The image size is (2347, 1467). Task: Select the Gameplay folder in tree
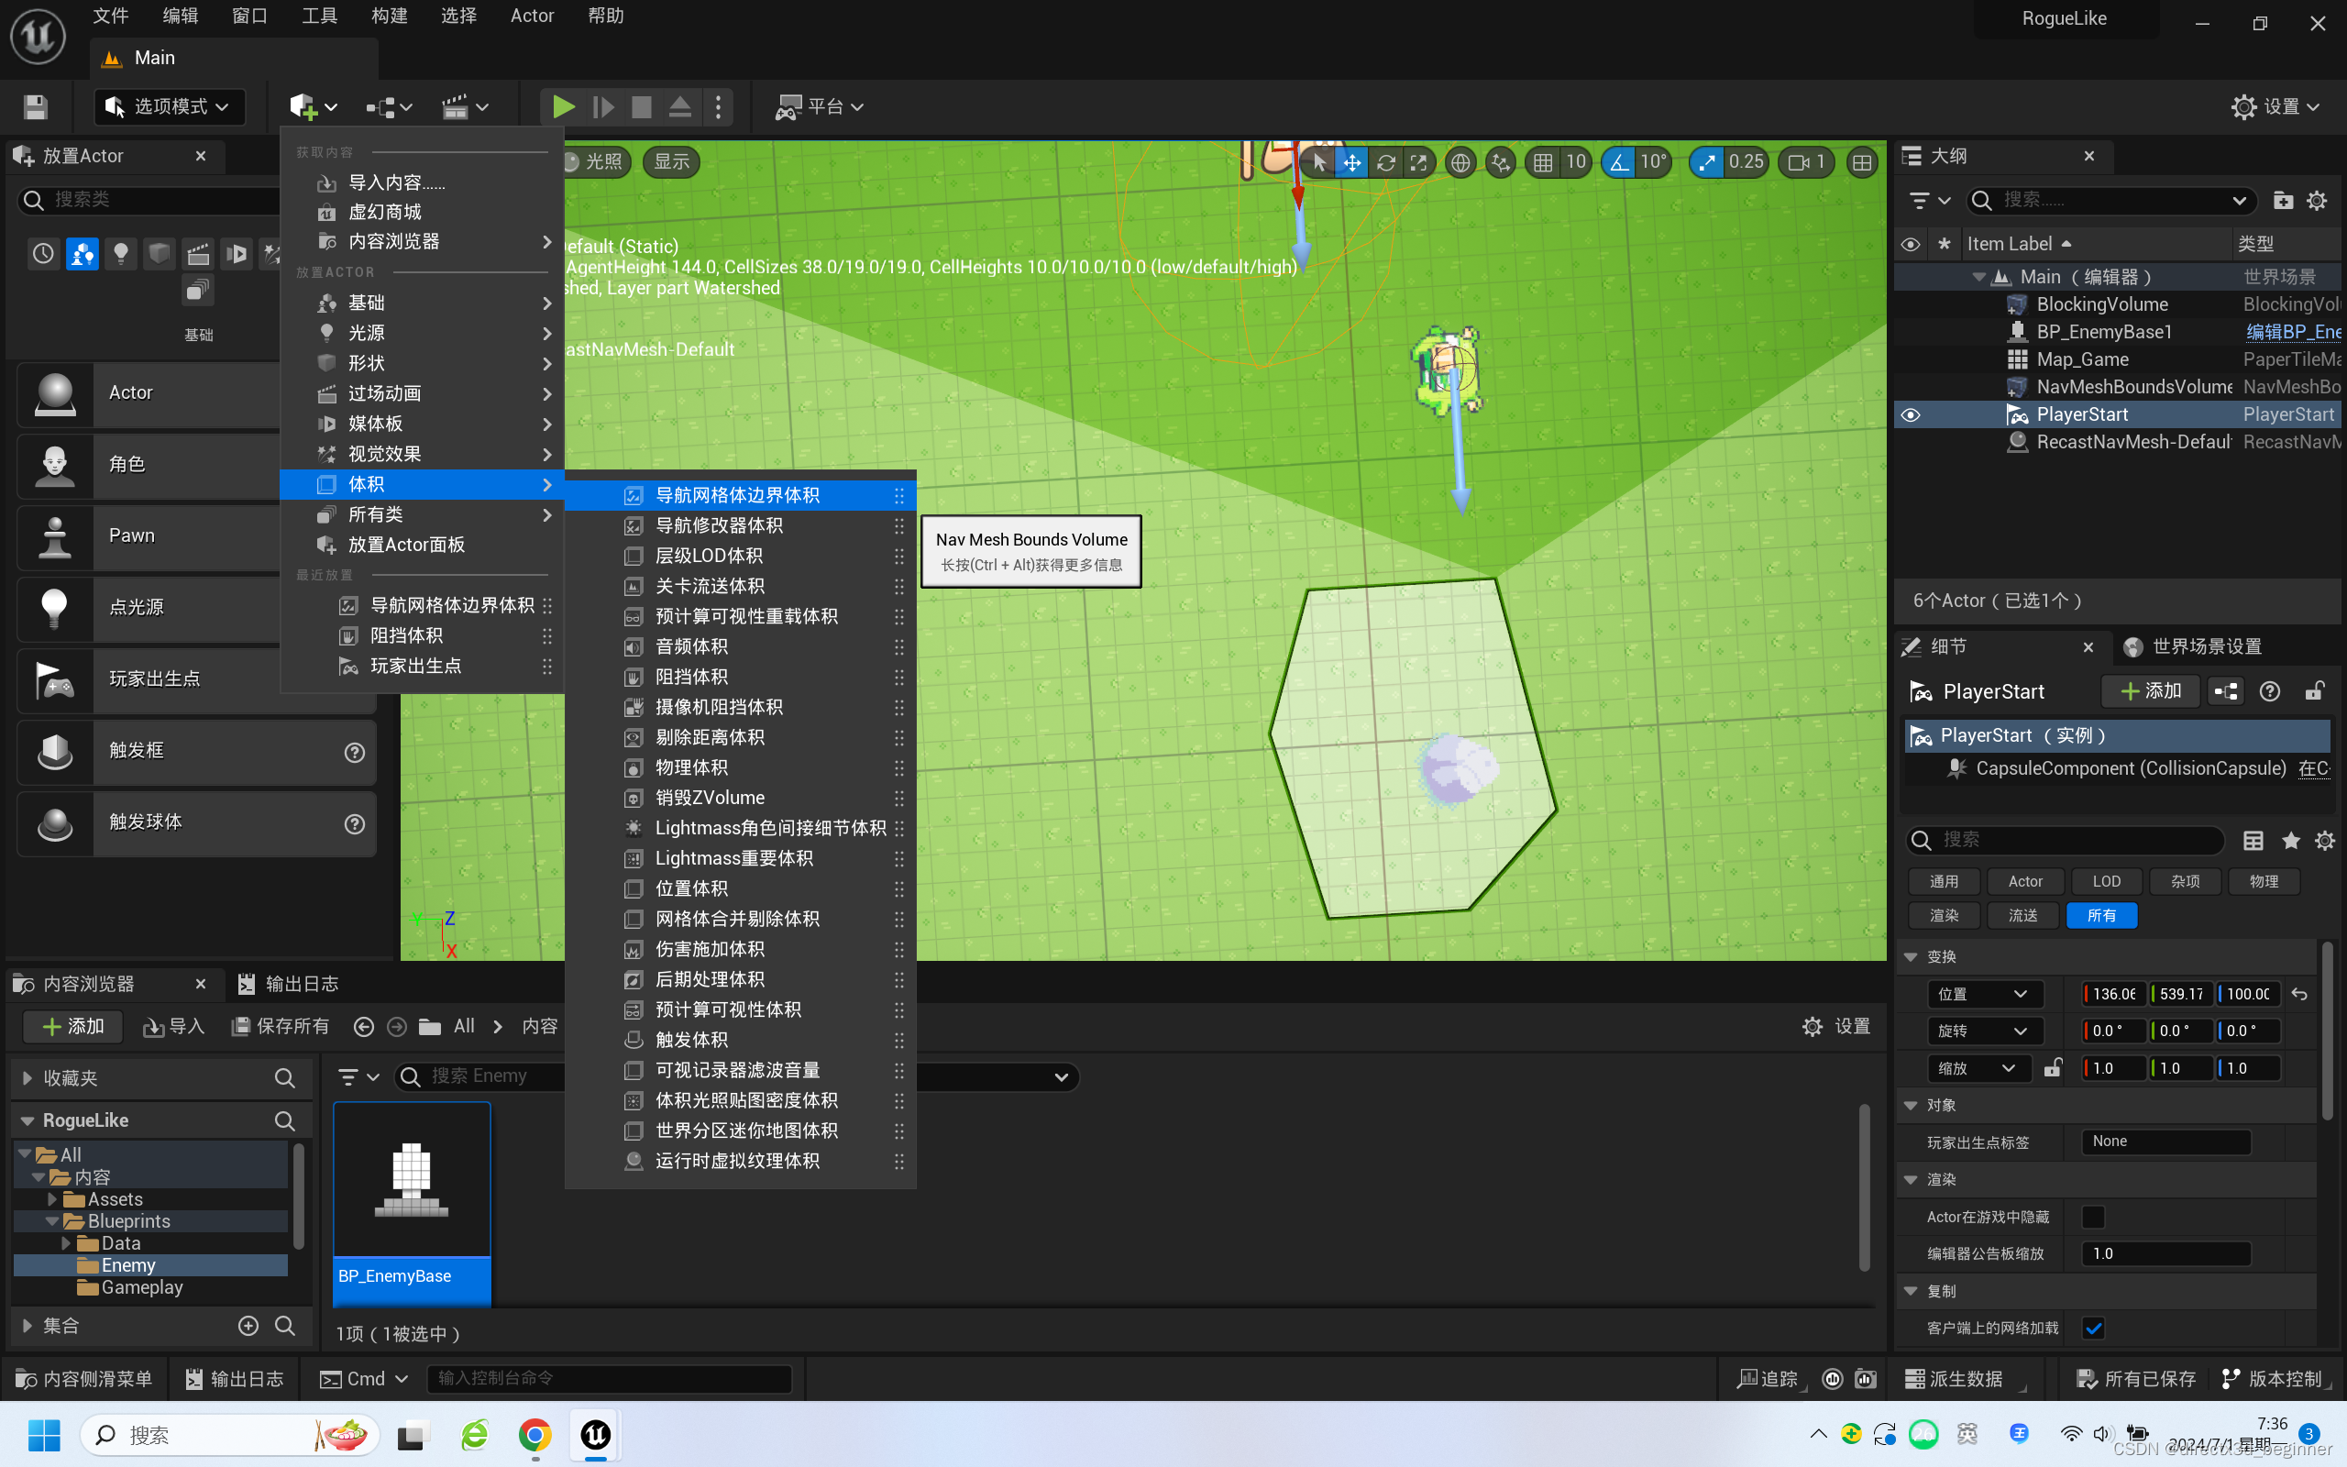[141, 1287]
